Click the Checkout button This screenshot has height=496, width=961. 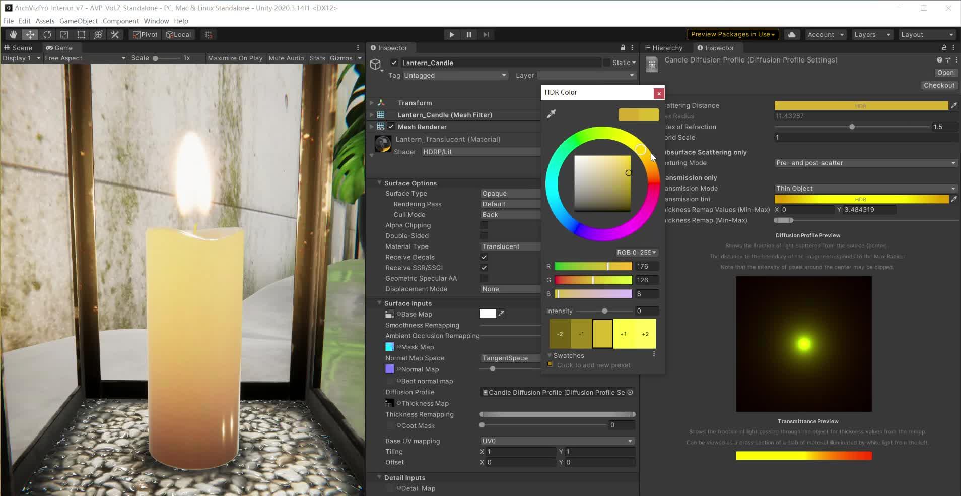pos(938,85)
